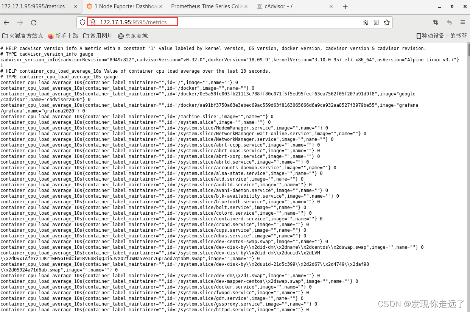Viewport: 470px width, 312px height.
Task: Click the abrt-ccpp.service metric line
Action: (160, 145)
